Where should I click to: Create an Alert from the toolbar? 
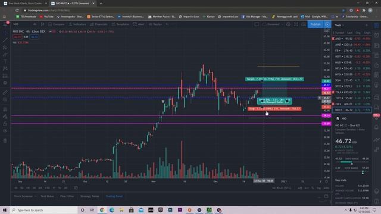139,24
